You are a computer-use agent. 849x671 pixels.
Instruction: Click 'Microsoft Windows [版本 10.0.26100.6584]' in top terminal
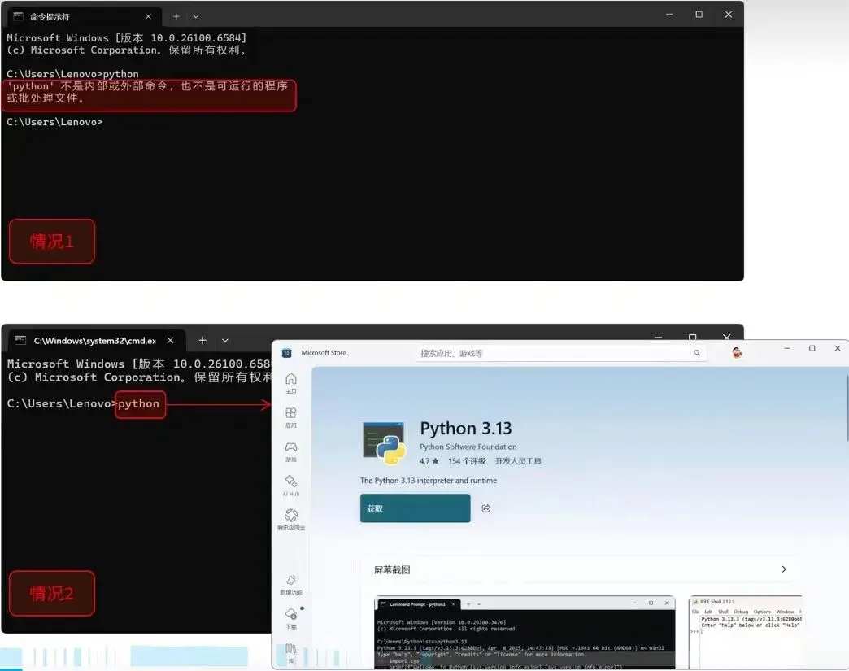pos(127,38)
